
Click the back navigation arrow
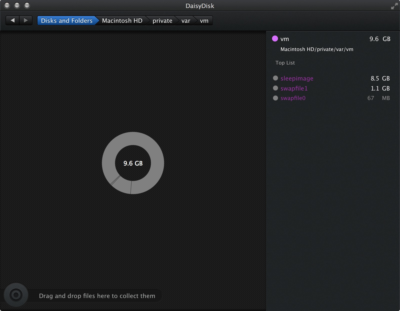pos(12,20)
